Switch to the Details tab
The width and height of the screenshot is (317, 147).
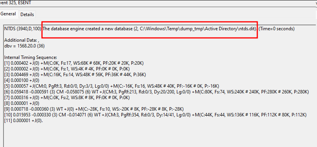coord(27,15)
